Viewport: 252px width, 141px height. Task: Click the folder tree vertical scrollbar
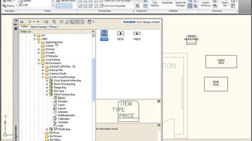[93, 80]
